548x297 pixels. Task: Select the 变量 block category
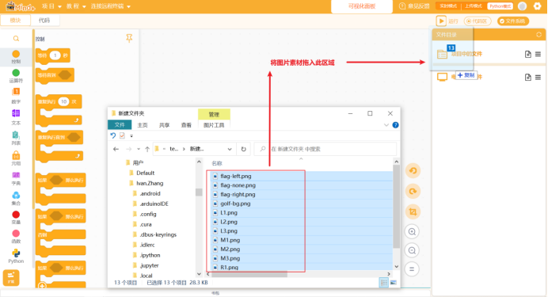coord(16,217)
